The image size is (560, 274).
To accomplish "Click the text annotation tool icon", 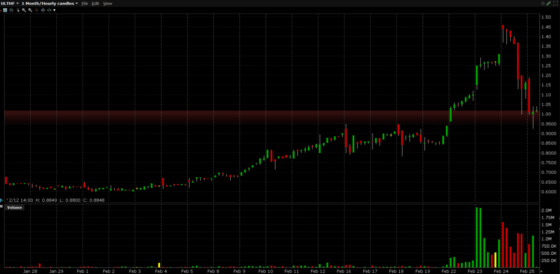I will tap(5, 10).
